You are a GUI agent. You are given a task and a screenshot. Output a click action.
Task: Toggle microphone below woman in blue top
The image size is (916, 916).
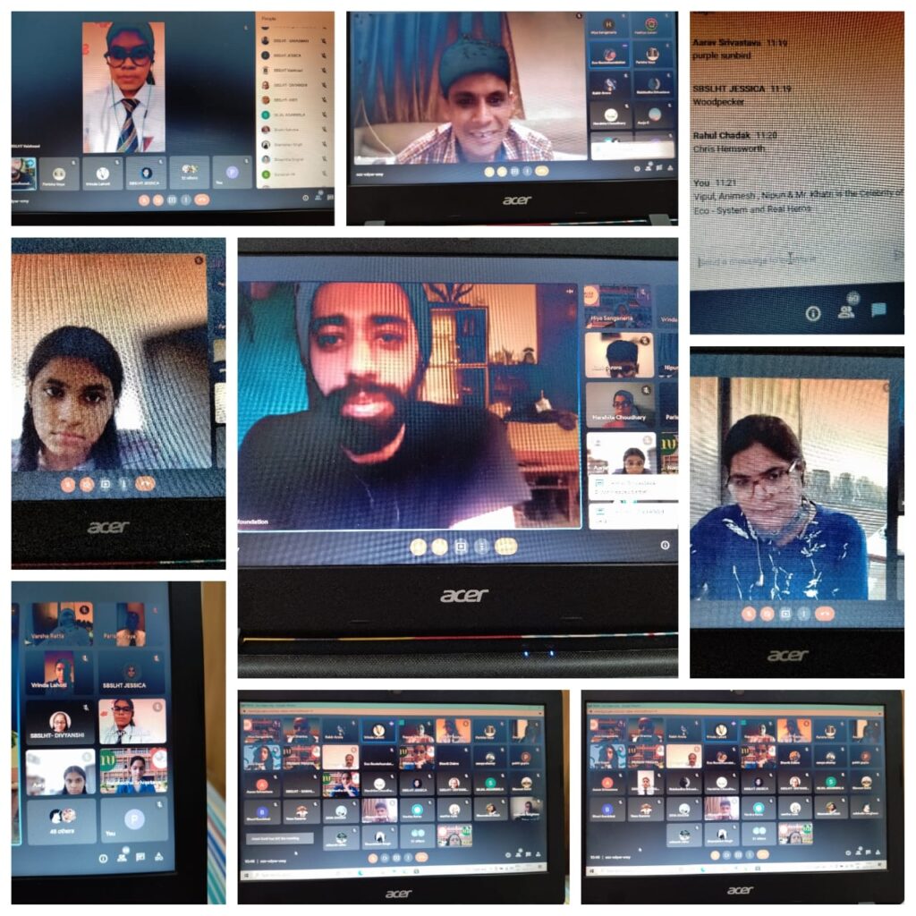click(749, 614)
